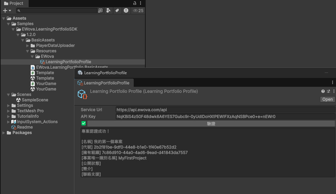Viewport: 336px width, 194px height.
Task: Click the project ID 2b2f81be text line
Action: [x=129, y=147]
